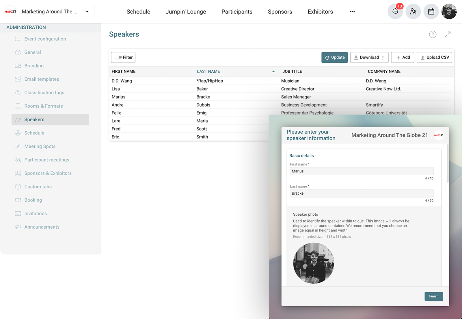Image resolution: width=462 pixels, height=319 pixels.
Task: Open the calendar icon in top bar
Action: (x=431, y=12)
